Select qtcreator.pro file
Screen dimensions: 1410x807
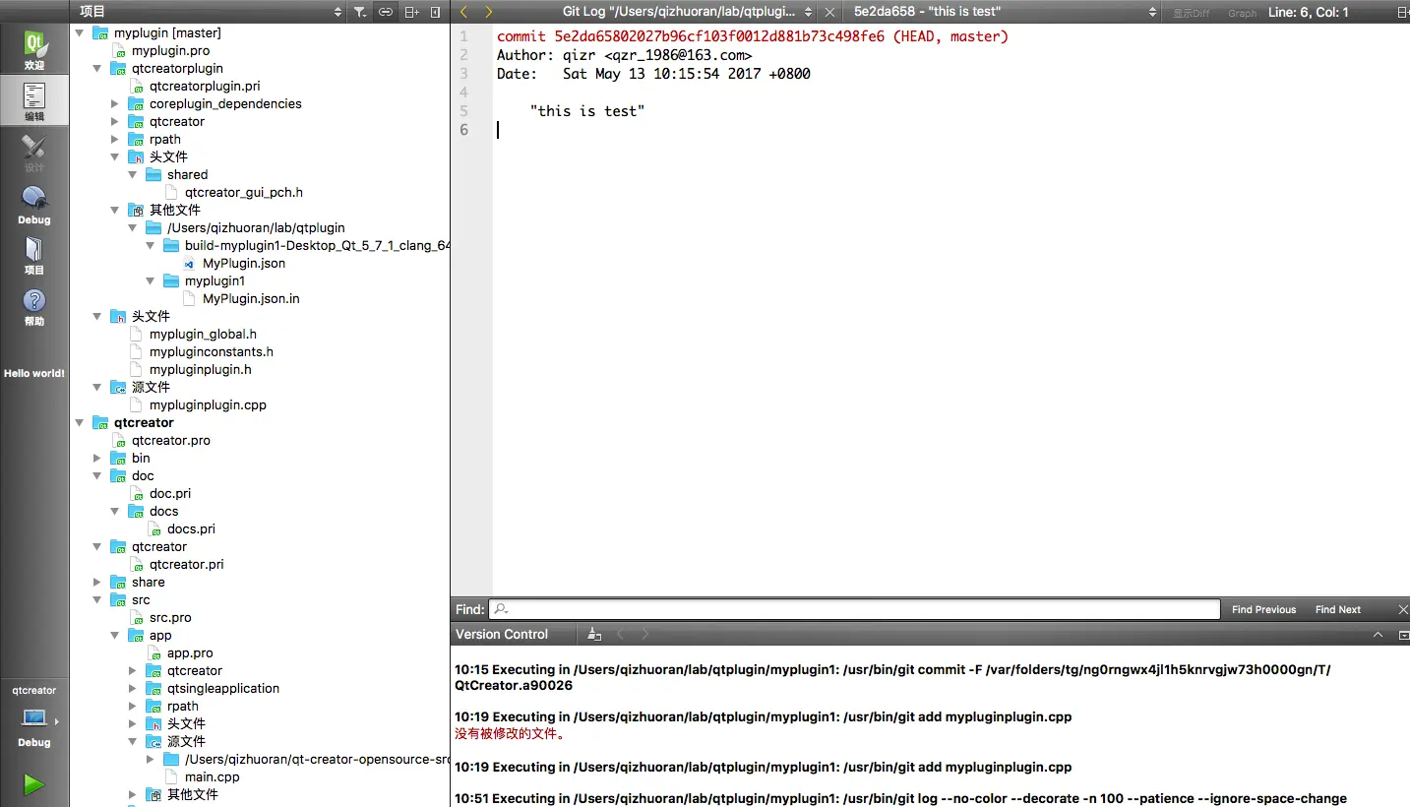click(x=171, y=440)
